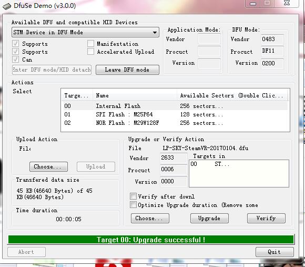Click the Available Sectors column header
This screenshot has height=267, width=305.
coord(232,95)
